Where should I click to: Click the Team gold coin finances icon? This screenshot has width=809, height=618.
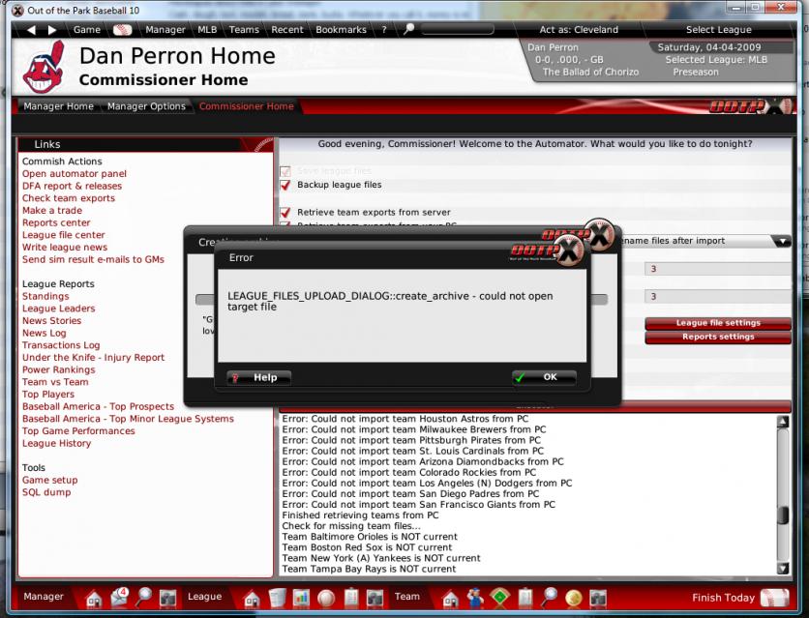tap(574, 598)
